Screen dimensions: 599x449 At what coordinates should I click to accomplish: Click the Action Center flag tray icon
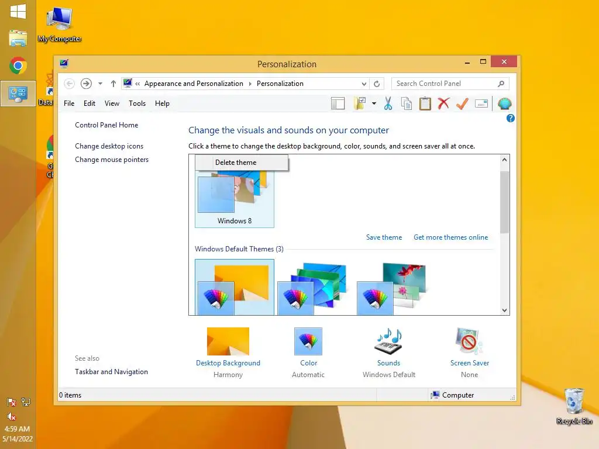point(12,402)
